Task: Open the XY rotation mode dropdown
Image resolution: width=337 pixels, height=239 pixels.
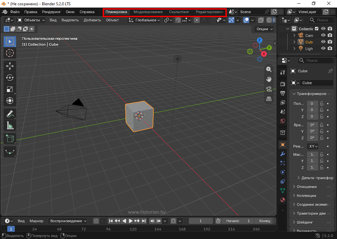Action: point(313,146)
